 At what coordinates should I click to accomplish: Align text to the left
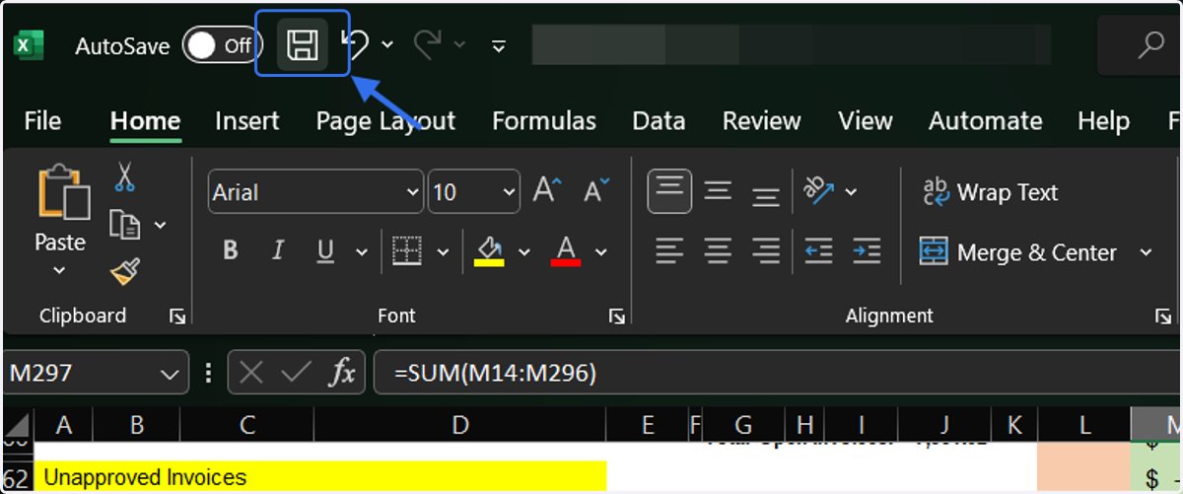tap(669, 251)
